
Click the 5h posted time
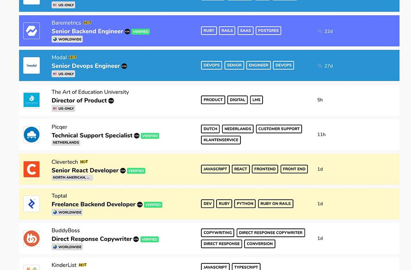click(320, 100)
